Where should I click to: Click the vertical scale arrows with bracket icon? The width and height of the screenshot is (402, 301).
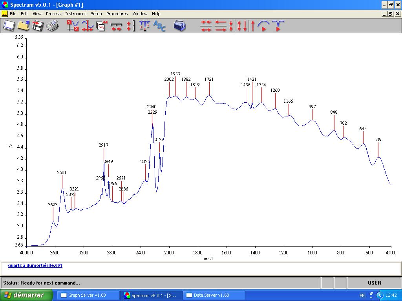130,26
